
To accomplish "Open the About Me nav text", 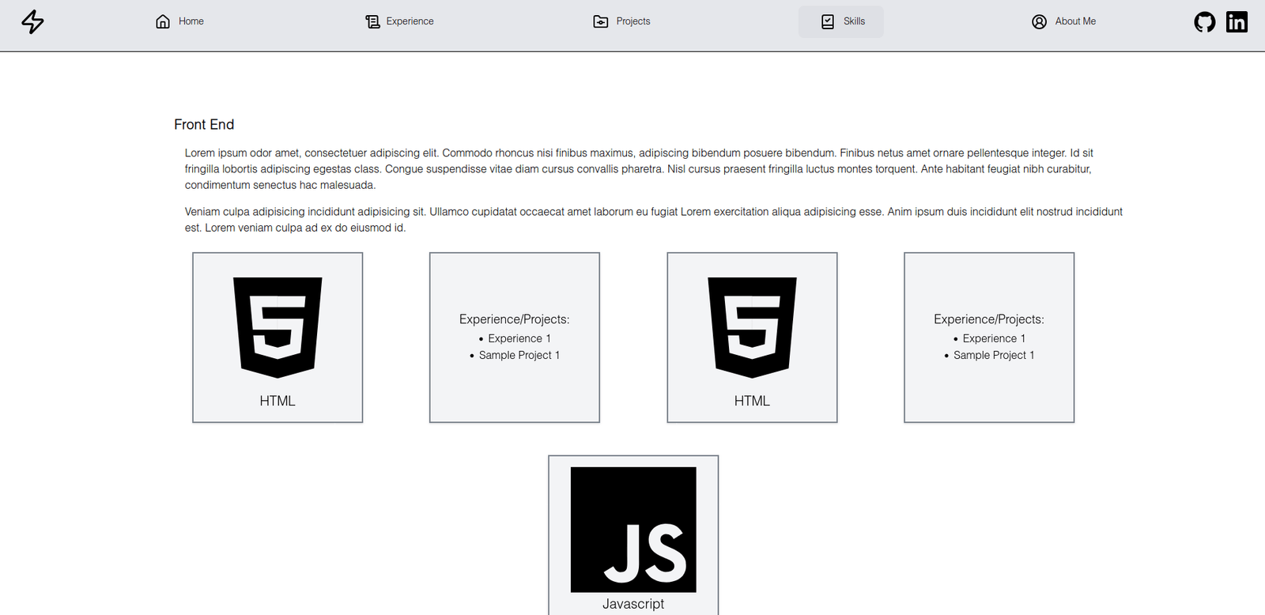I will [1075, 21].
